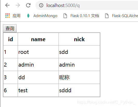Open the Flask-SQLAlchemy bookmark
This screenshot has height=107, width=138.
coord(125,16)
